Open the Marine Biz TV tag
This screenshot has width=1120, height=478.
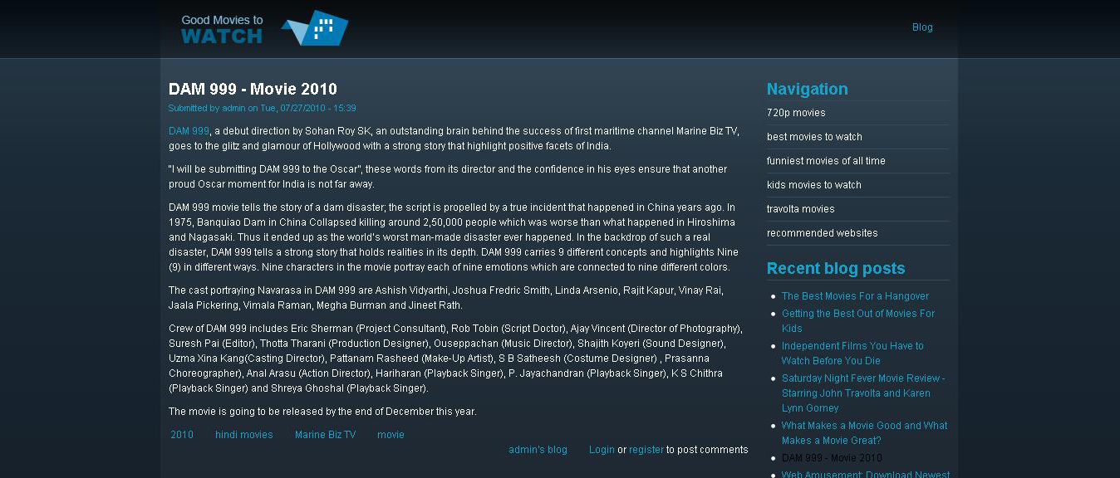tap(325, 435)
